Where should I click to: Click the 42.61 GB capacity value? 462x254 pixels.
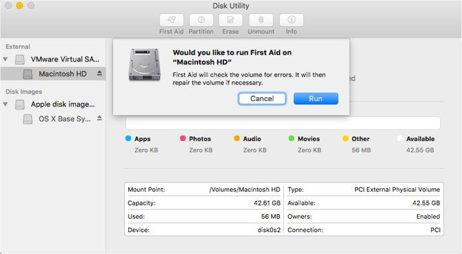[267, 203]
